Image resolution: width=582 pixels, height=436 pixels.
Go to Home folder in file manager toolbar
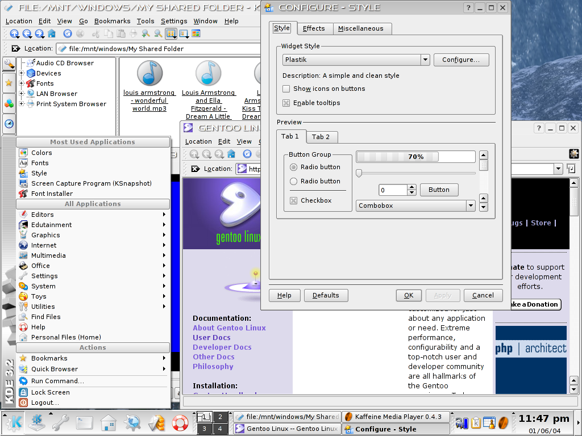point(52,33)
